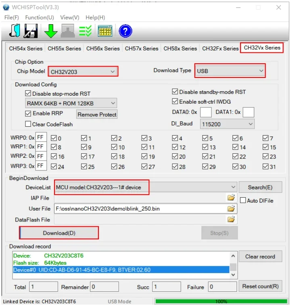
Task: Open the DI_Baud 115200 dropdown
Action: coord(227,124)
